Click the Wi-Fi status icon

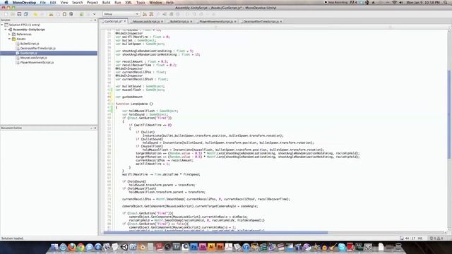click(394, 2)
